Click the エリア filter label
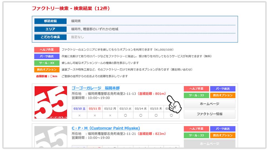Image resolution: width=270 pixels, height=150 pixels. (50, 29)
